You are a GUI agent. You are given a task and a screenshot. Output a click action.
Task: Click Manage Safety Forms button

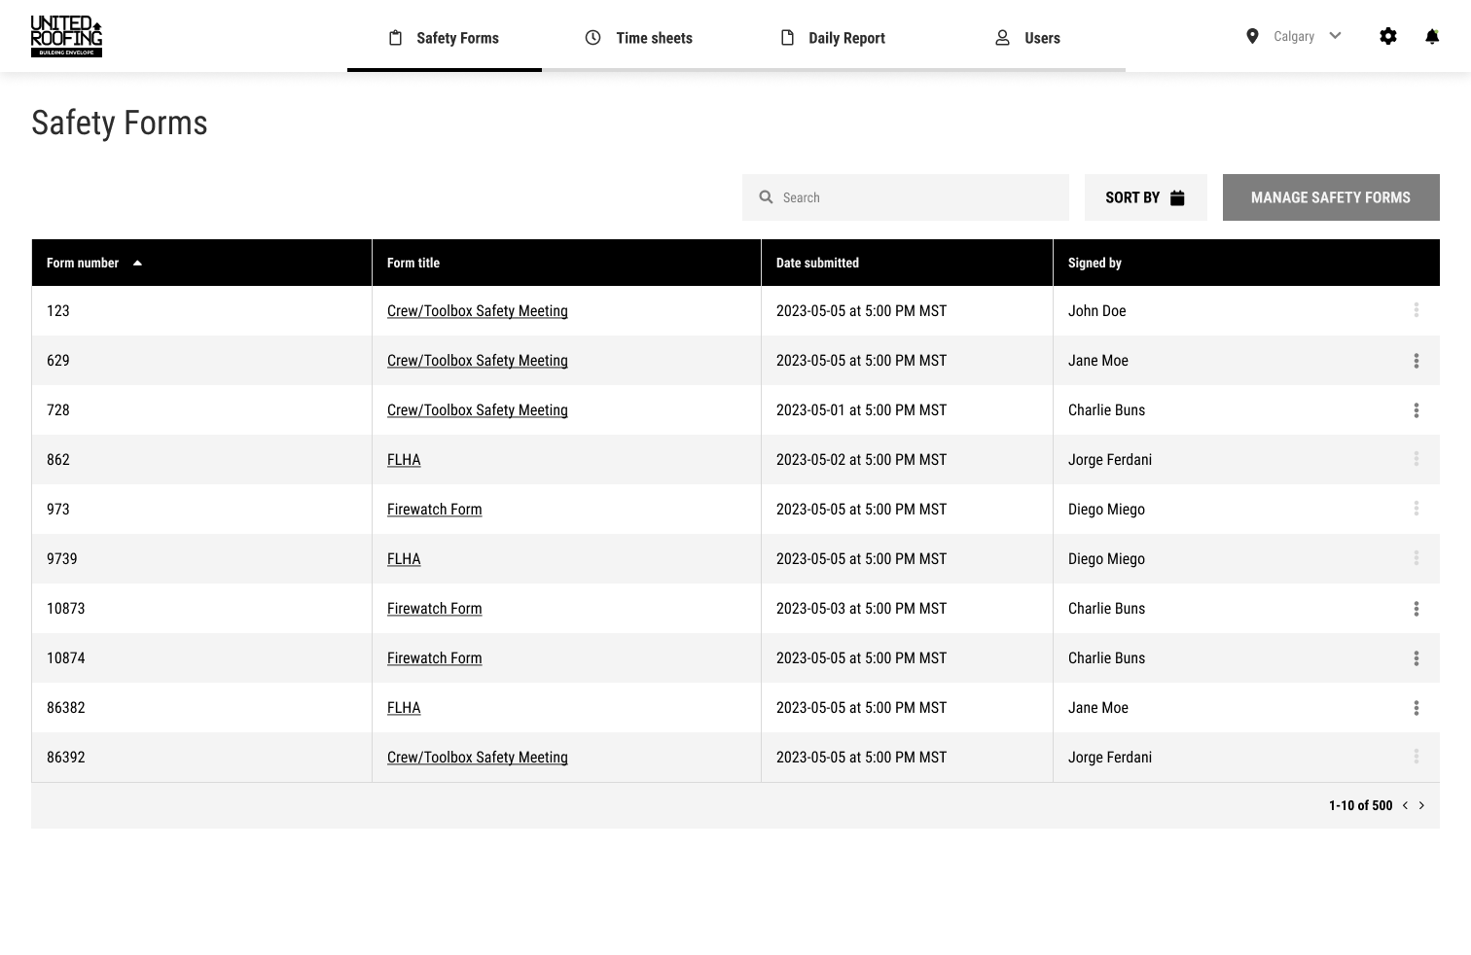tap(1331, 197)
